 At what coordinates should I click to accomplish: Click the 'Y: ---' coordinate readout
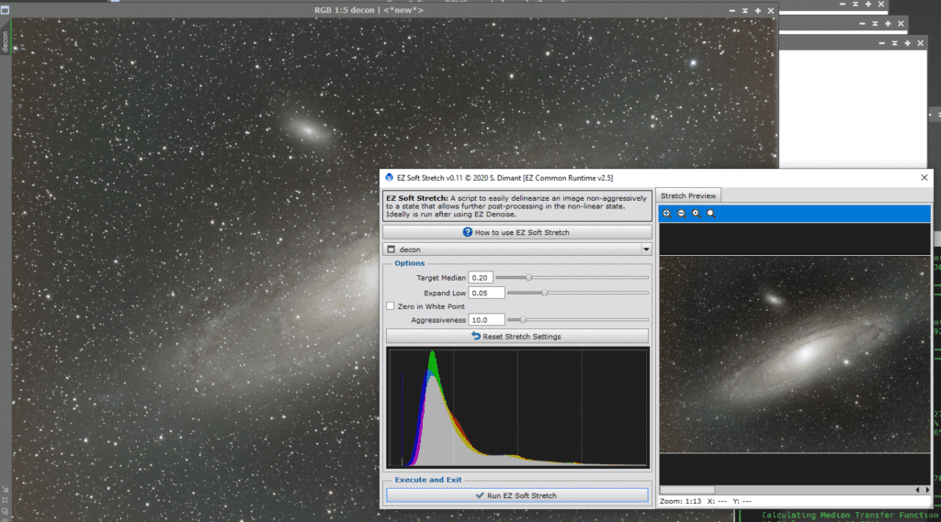point(742,501)
